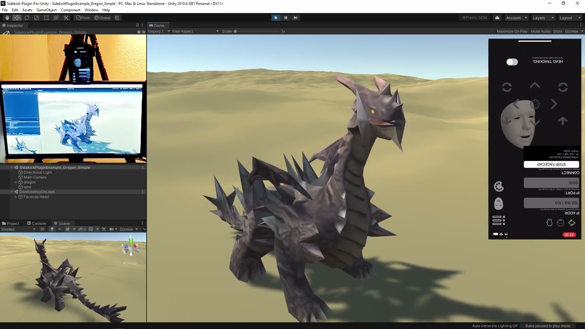The height and width of the screenshot is (329, 585).
Task: Lock the Inspector panel
Action: [137, 25]
